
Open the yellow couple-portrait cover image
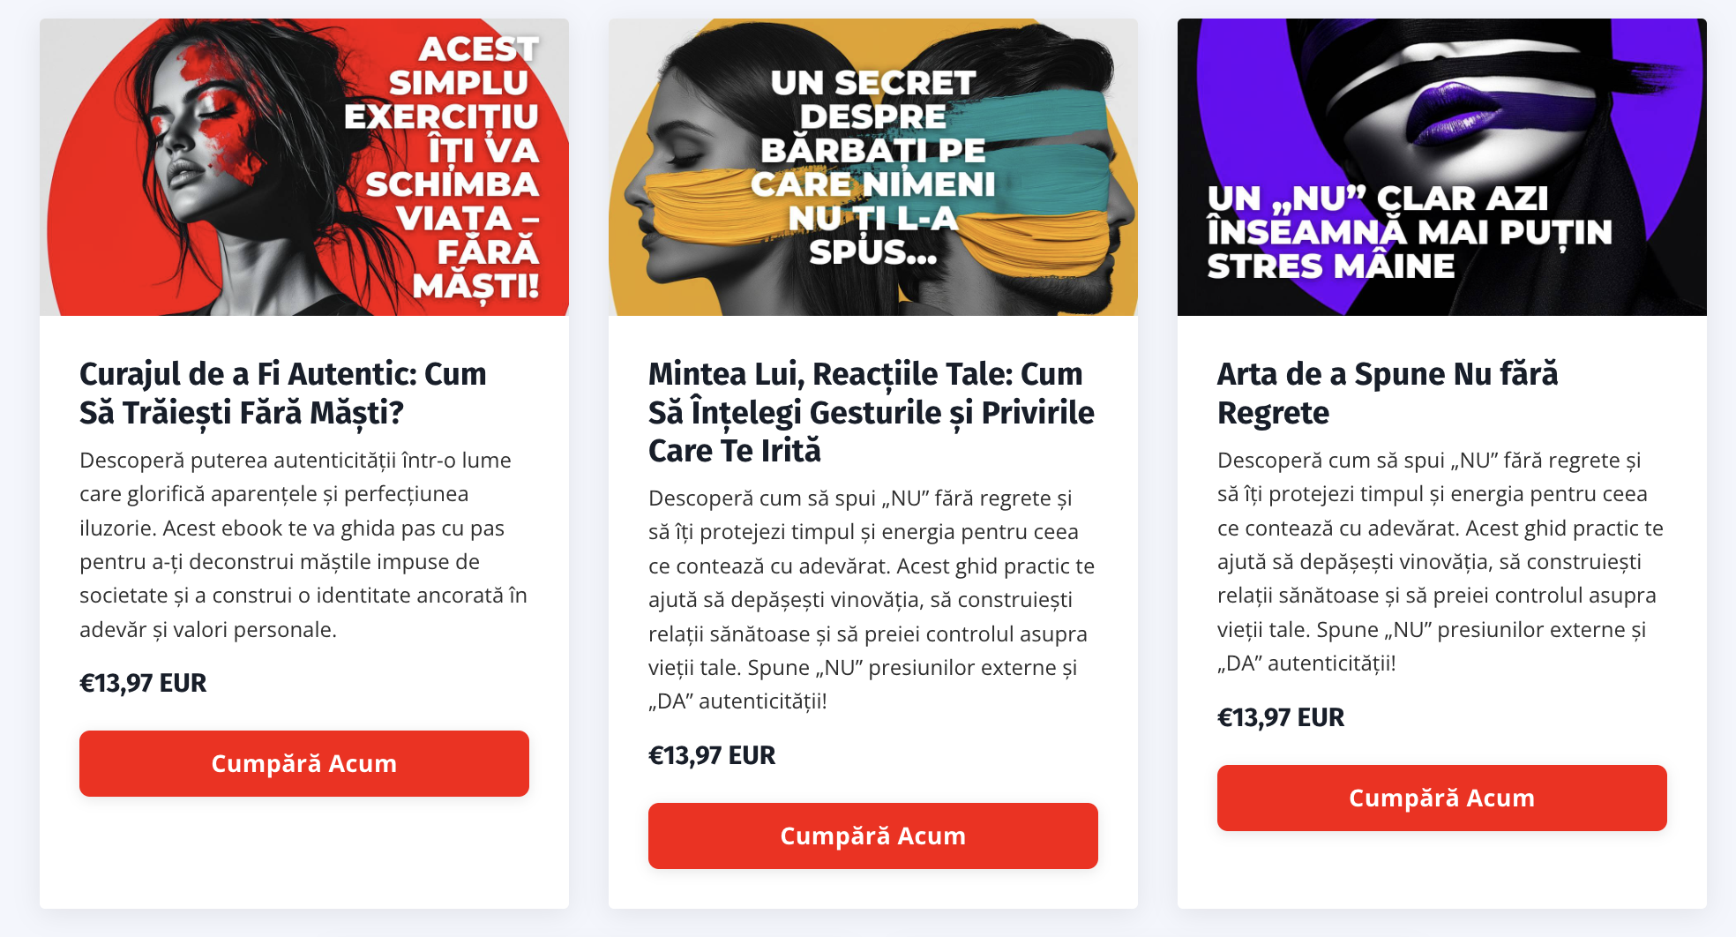point(873,167)
